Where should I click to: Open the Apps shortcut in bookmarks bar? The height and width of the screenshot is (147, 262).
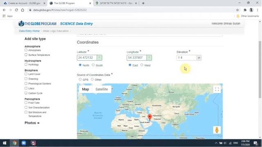[x=8, y=16]
